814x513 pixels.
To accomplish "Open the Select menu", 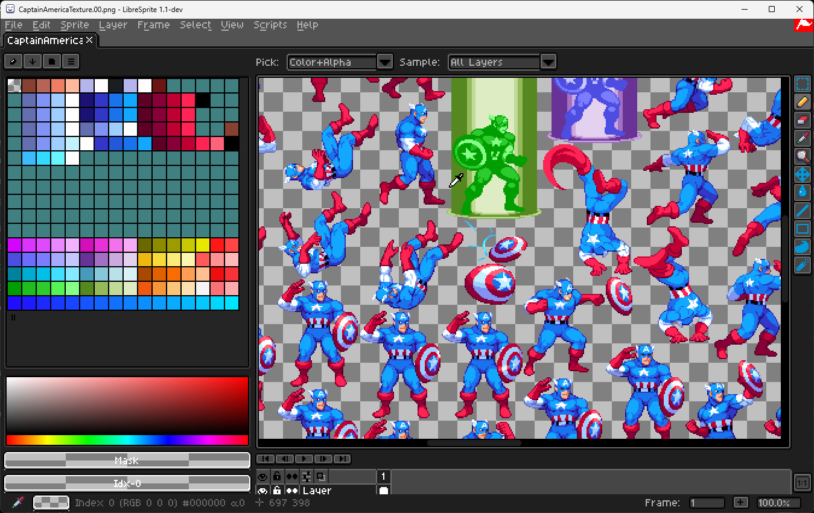I will pyautogui.click(x=196, y=25).
